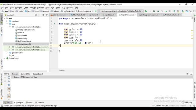Open Project panel settings gear
Viewport: 196px width, 110px height.
coord(43,15)
